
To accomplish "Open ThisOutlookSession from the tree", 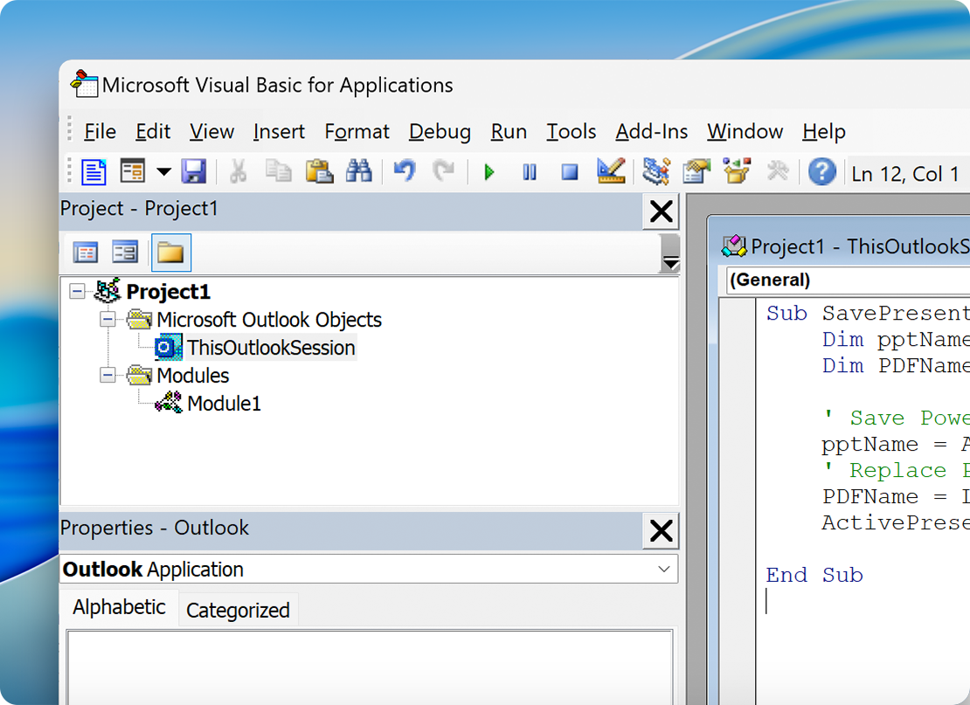I will (271, 347).
